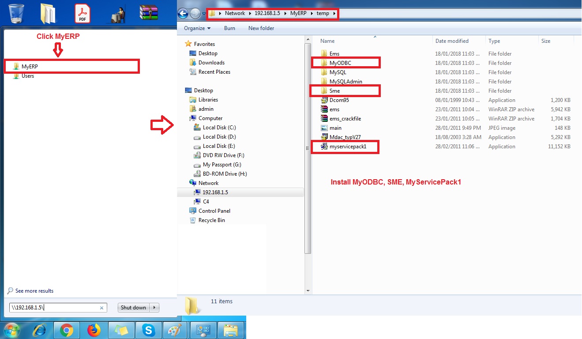Viewport: 582px width, 339px height.
Task: Open Paint from the taskbar
Action: [175, 330]
